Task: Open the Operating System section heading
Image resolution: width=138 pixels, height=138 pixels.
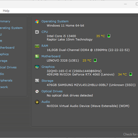Action: pyautogui.click(x=55, y=21)
